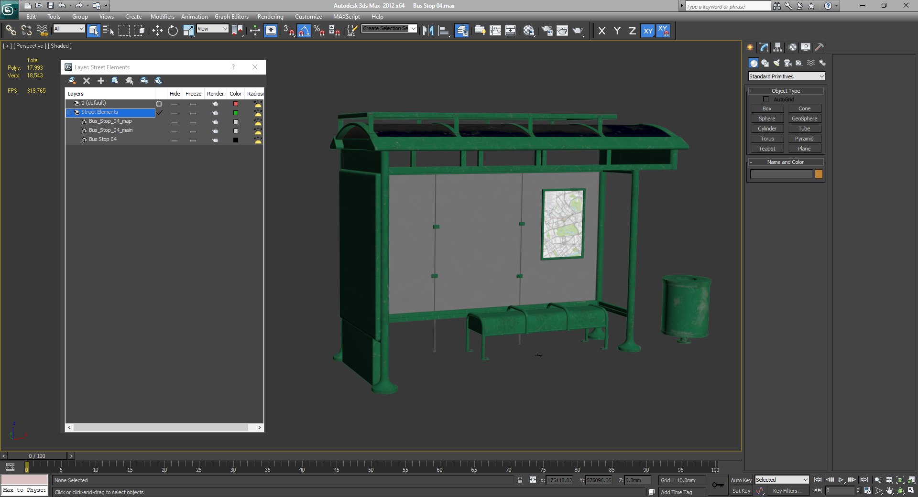Open the Graph Editors menu
Image resolution: width=918 pixels, height=497 pixels.
click(x=231, y=17)
